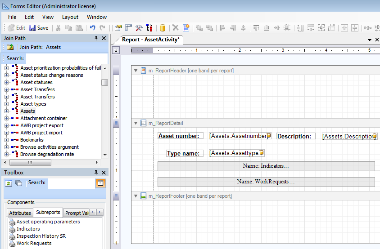The image size is (380, 249).
Task: Click the Name: WorkRequests subreport bar
Action: coord(266,182)
